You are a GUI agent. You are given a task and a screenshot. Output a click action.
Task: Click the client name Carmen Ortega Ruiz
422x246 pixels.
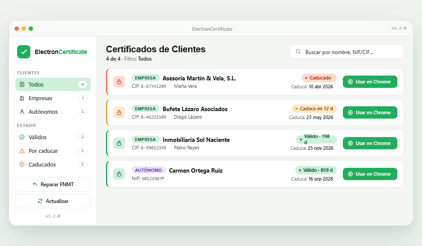click(196, 171)
